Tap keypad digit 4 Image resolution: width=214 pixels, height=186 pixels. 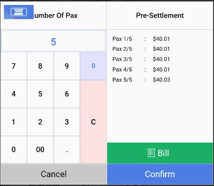(x=14, y=94)
